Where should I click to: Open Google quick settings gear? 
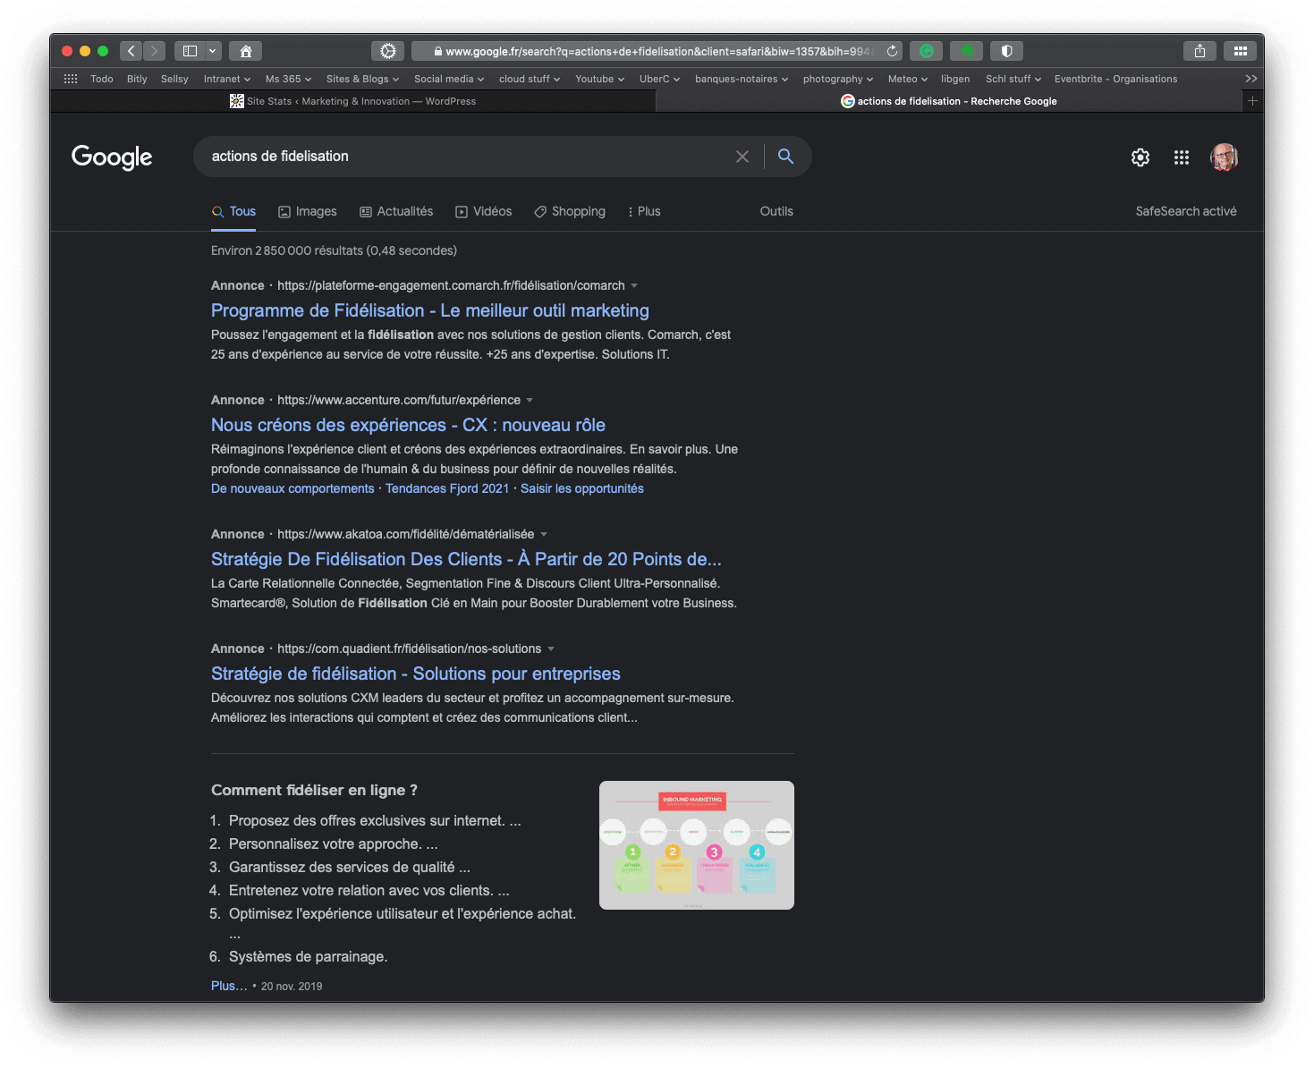click(x=1140, y=157)
